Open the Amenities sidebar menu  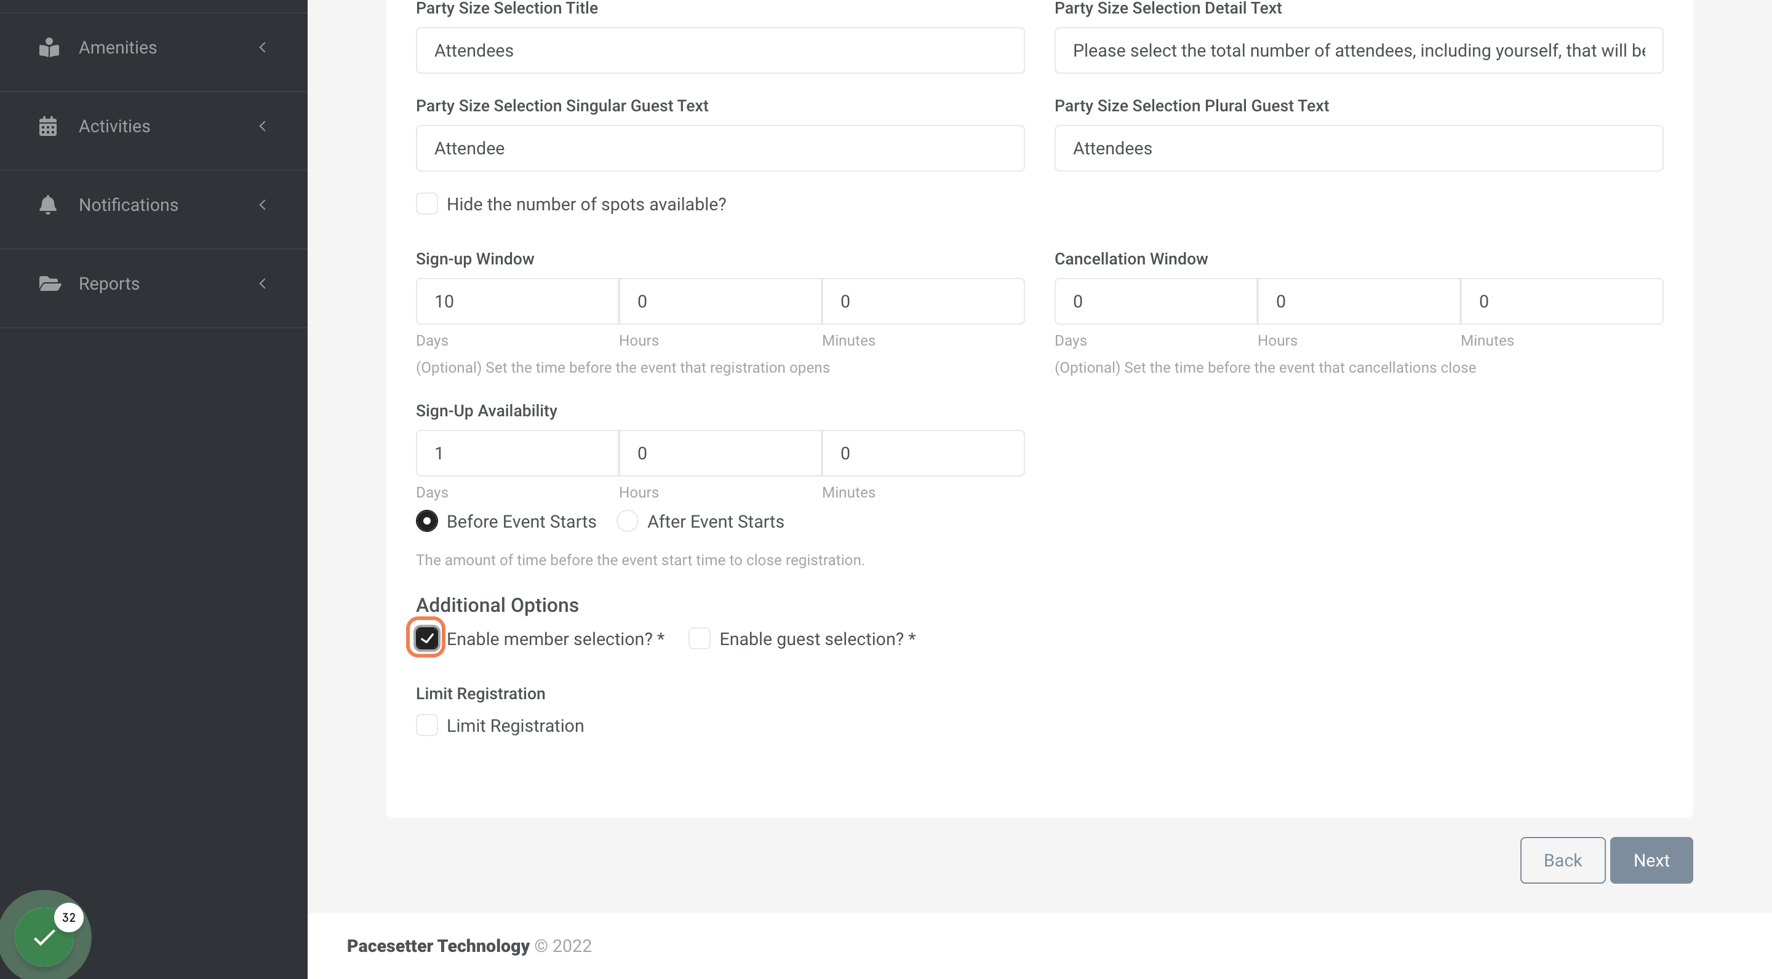[x=153, y=47]
